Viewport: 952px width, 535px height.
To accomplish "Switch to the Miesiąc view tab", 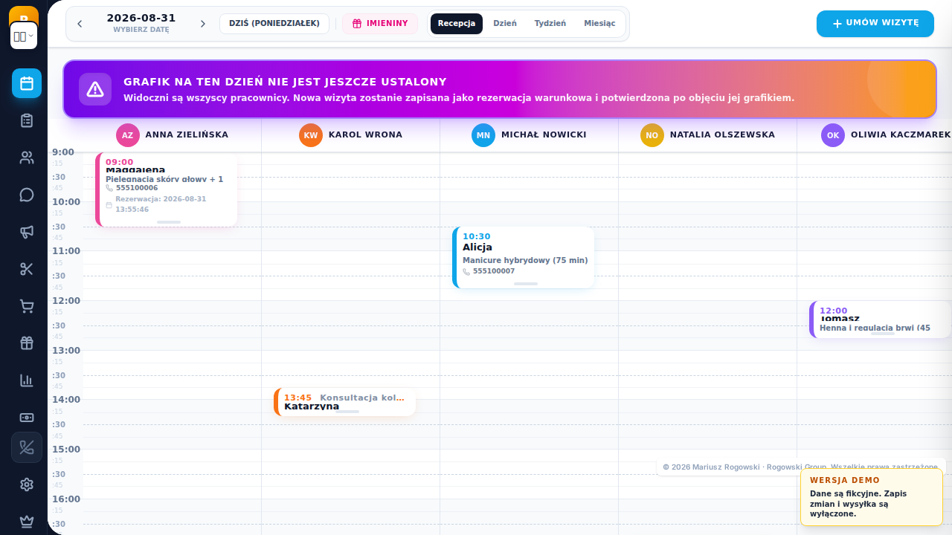I will [599, 24].
